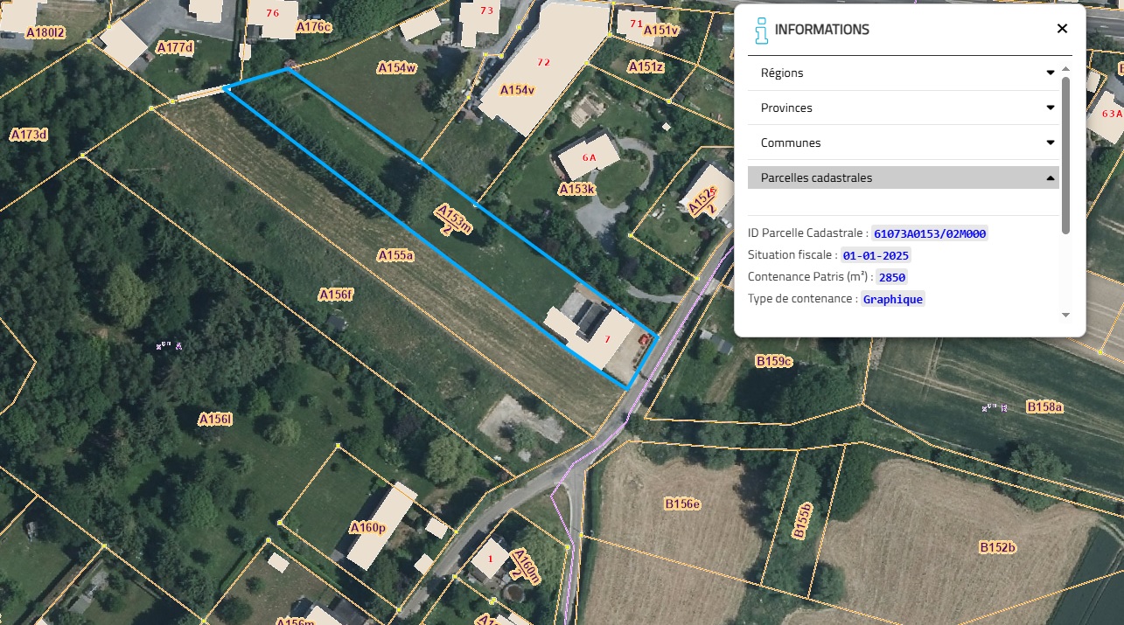Select parcel ID value 61073A0153/02M000
This screenshot has width=1124, height=625.
coord(931,233)
